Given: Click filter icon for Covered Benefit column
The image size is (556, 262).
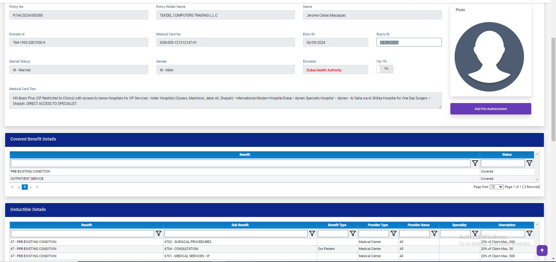Looking at the screenshot, I should (x=475, y=163).
